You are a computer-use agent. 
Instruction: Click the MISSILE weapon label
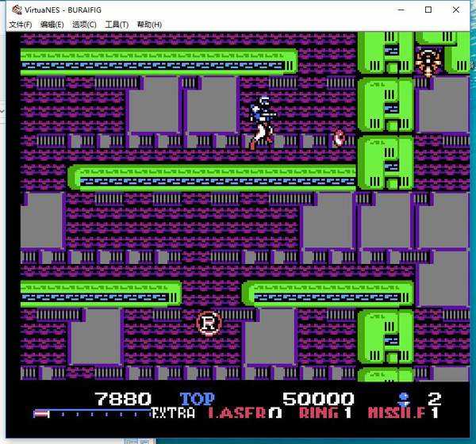click(397, 413)
